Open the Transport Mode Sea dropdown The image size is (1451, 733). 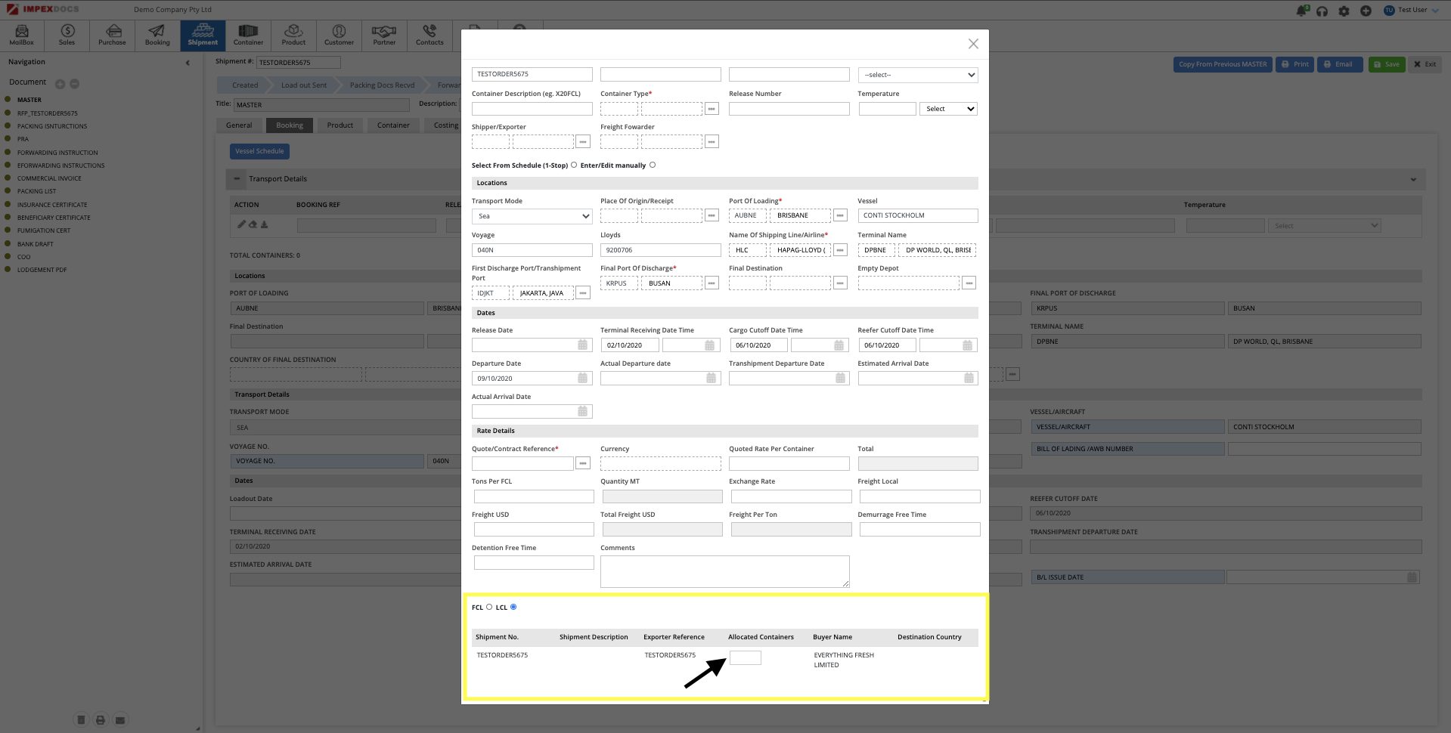(x=532, y=216)
